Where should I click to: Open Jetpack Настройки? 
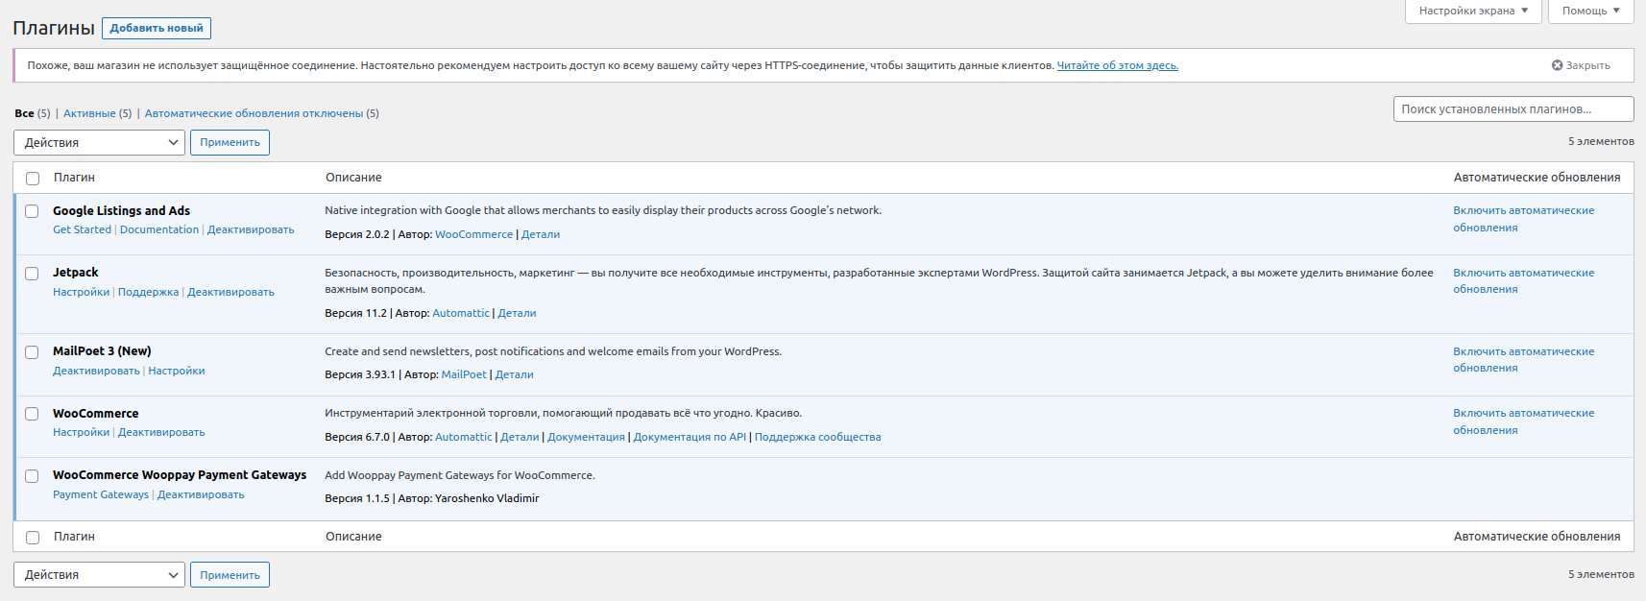81,292
